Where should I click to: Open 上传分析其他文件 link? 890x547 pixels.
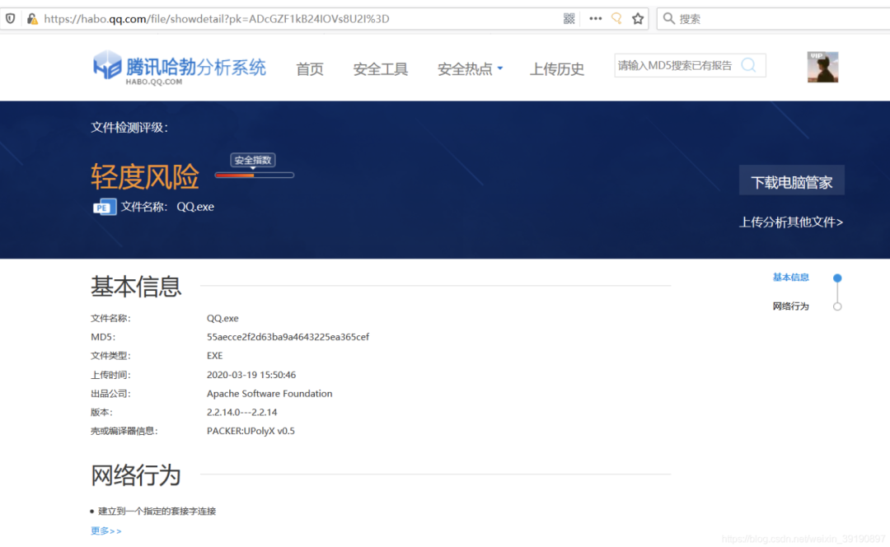pos(790,222)
